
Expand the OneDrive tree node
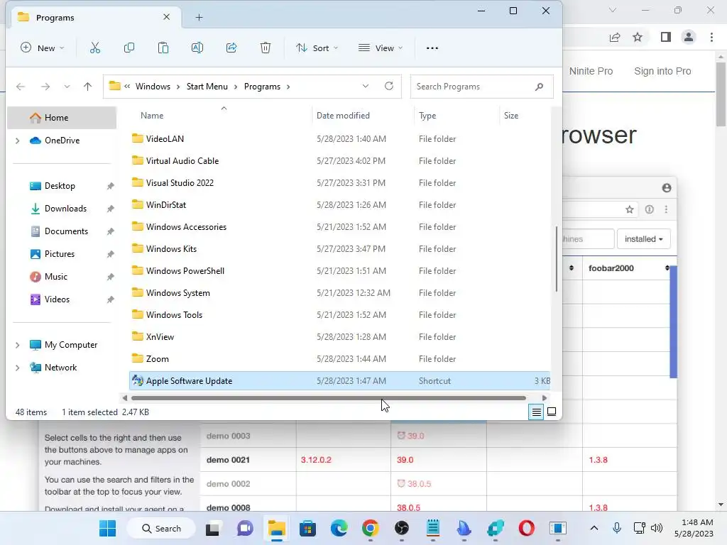click(18, 141)
